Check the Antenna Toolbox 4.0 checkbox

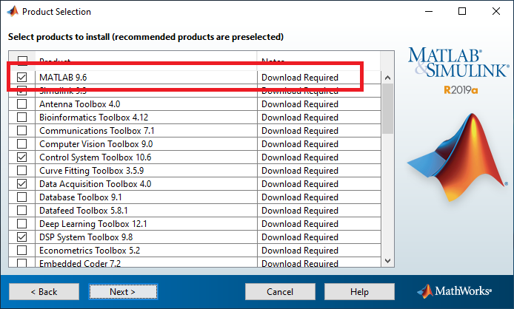click(22, 103)
